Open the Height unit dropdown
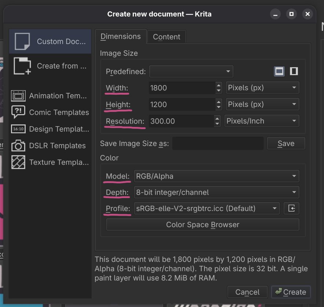 click(262, 104)
